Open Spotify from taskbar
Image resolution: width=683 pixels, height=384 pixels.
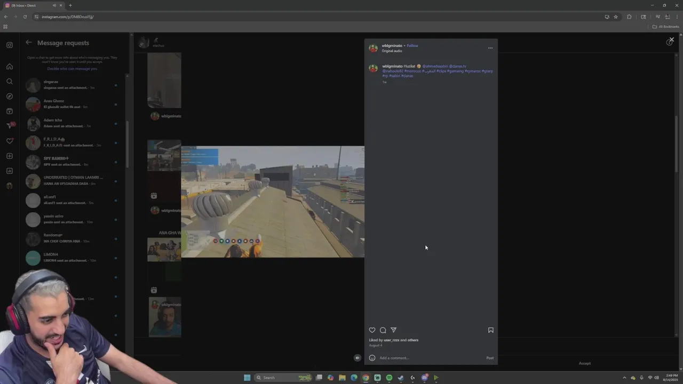coord(389,378)
